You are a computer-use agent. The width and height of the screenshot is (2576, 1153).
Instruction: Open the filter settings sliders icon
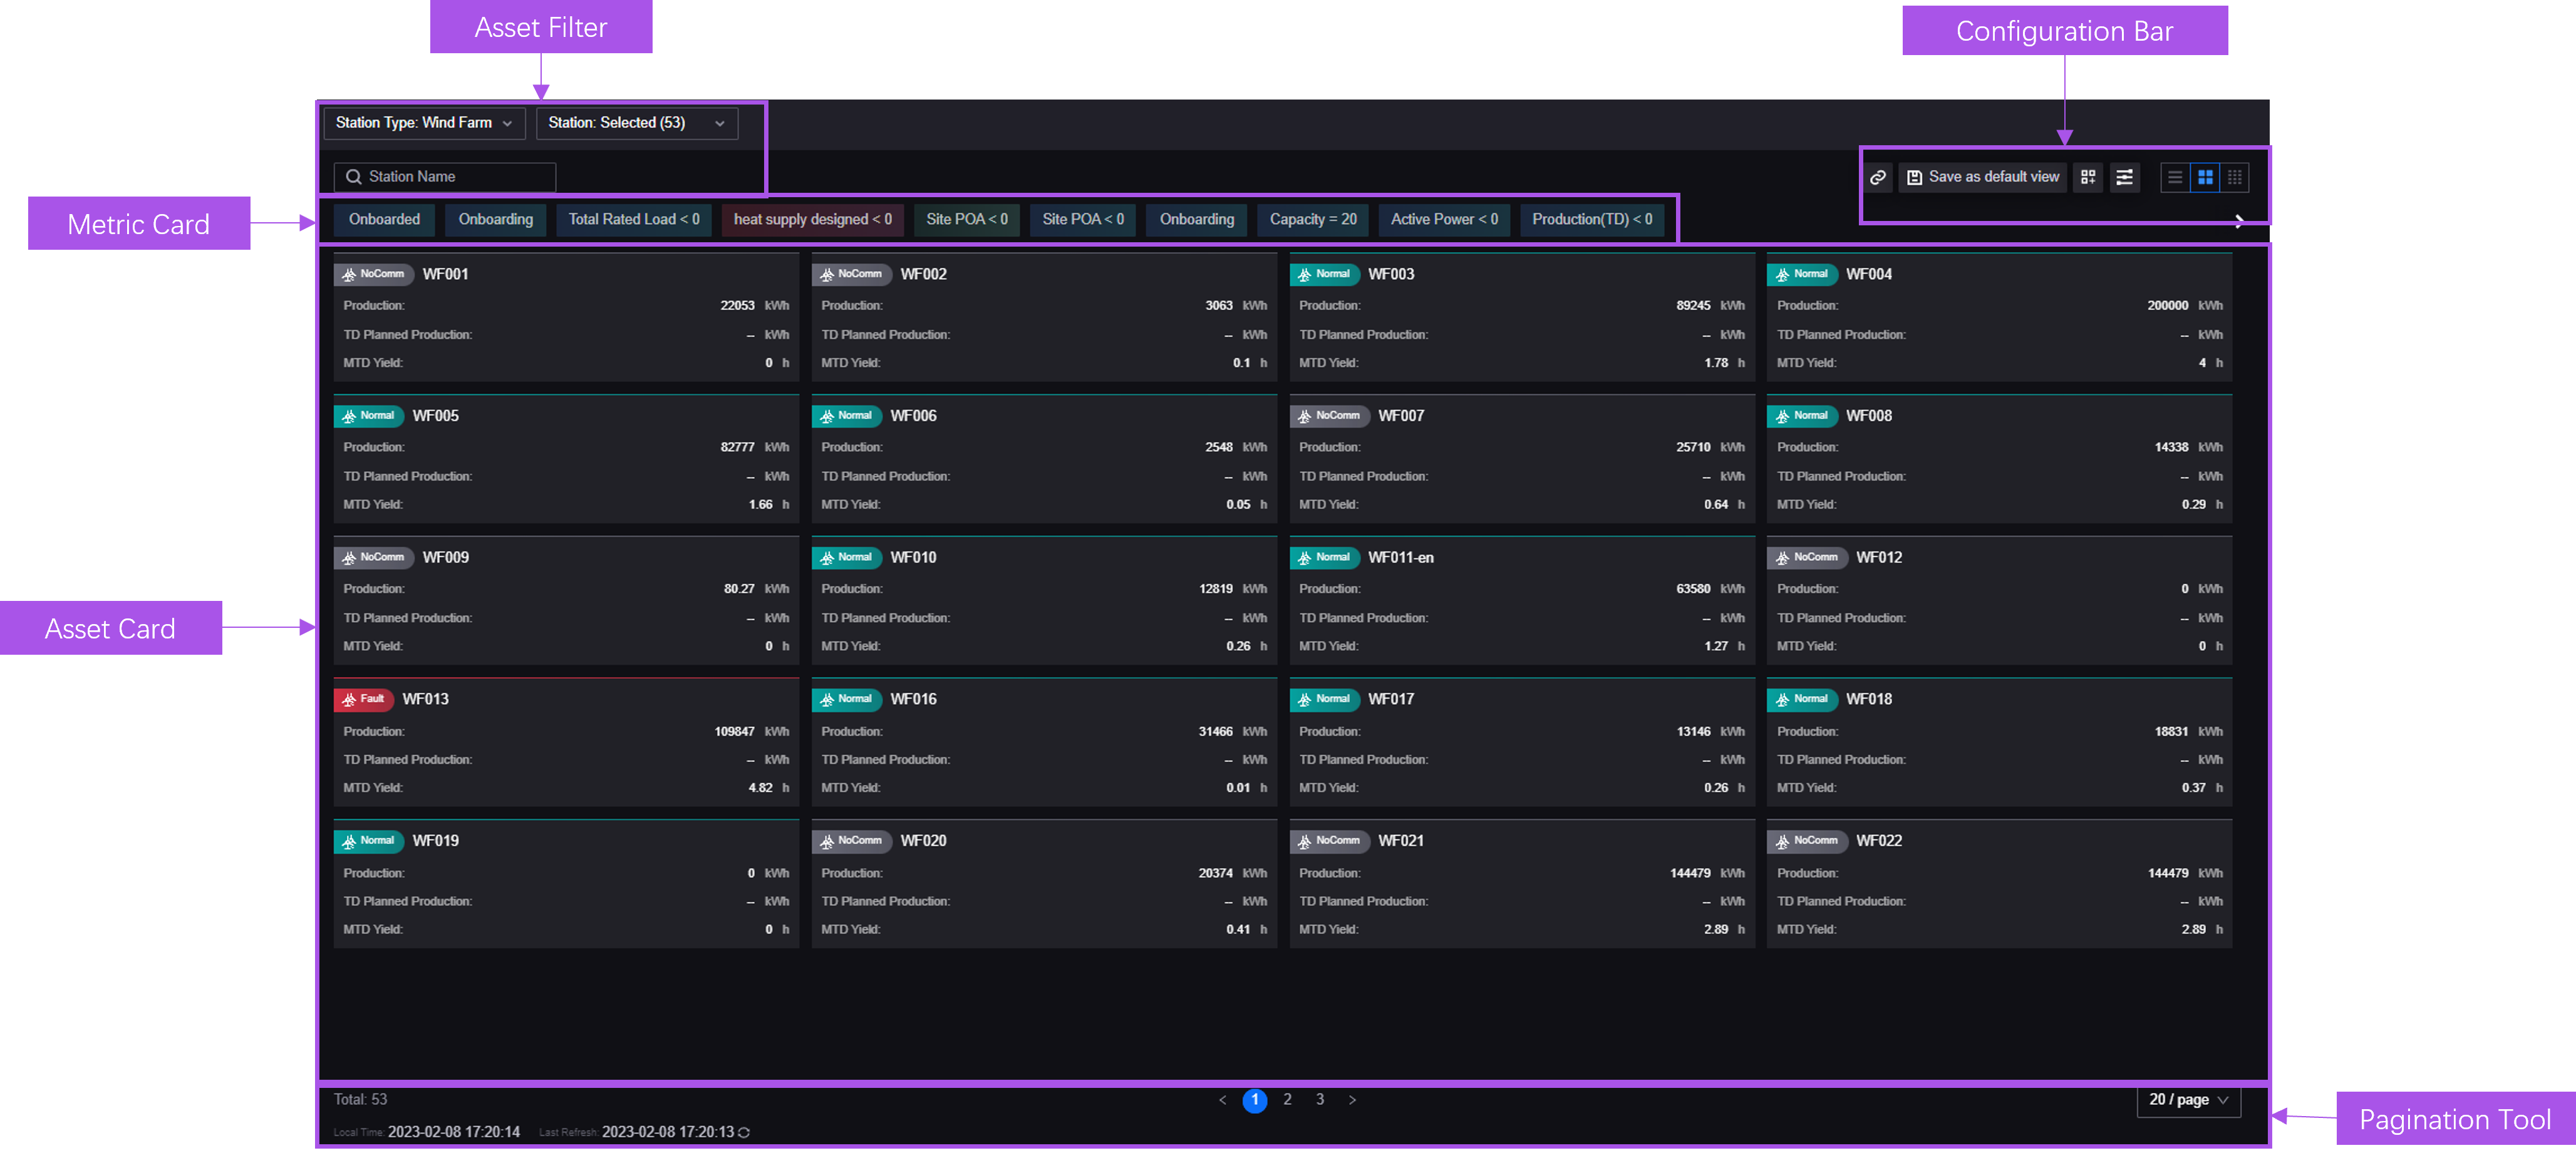pyautogui.click(x=2124, y=177)
